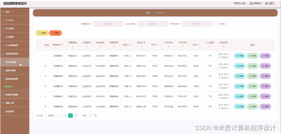Sort by the 企业名称 column sort arrows

point(100,47)
